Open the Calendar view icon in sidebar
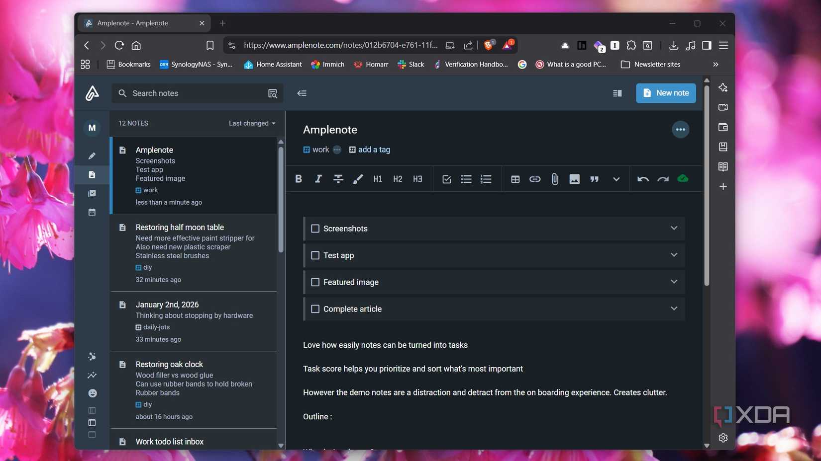Viewport: 821px width, 461px height. (x=92, y=212)
